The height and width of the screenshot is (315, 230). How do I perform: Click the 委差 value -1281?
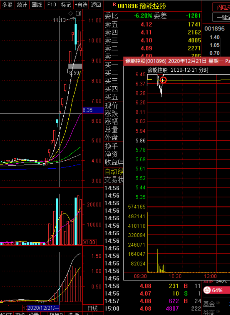pyautogui.click(x=193, y=16)
